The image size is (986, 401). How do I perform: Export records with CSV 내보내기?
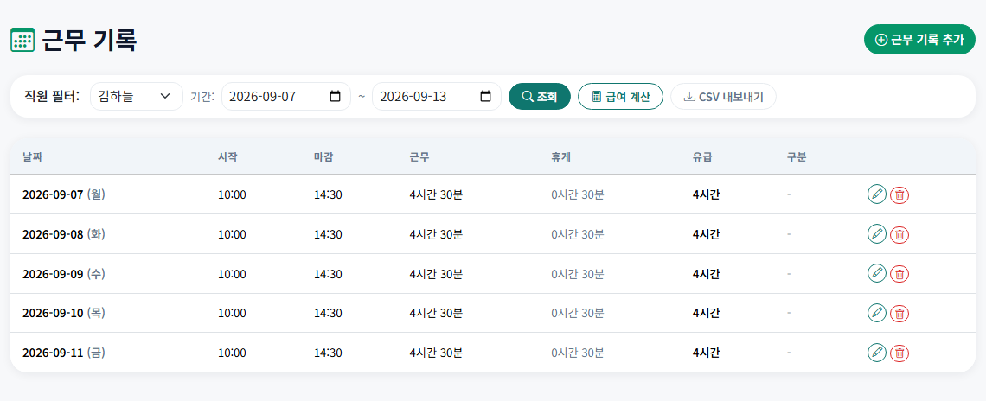[x=723, y=96]
